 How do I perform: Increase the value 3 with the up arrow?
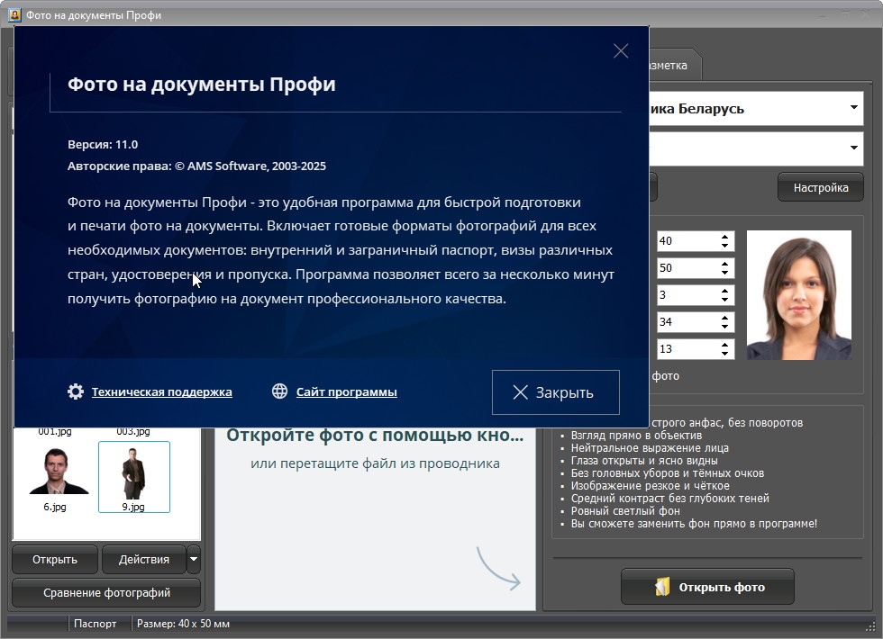724,290
